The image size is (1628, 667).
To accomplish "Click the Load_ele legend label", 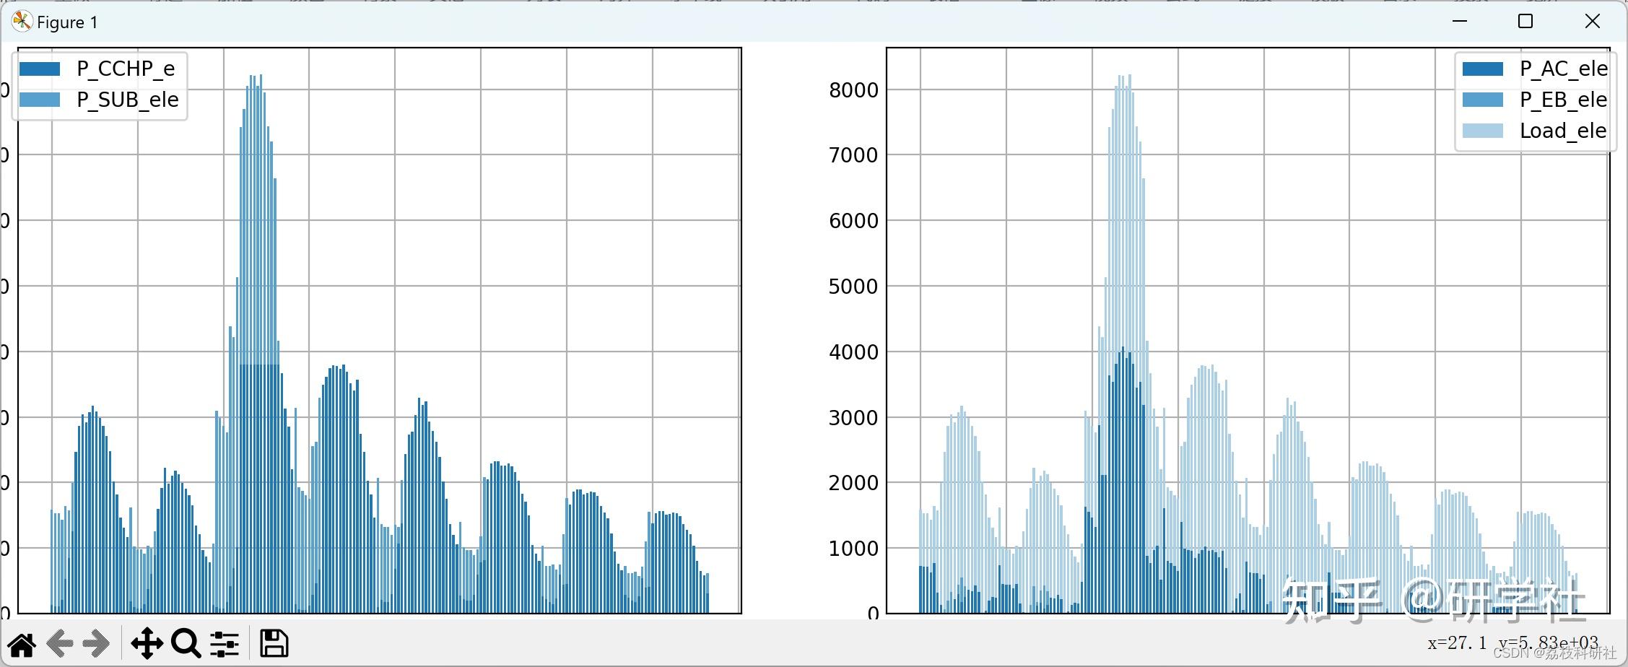I will coord(1564,131).
